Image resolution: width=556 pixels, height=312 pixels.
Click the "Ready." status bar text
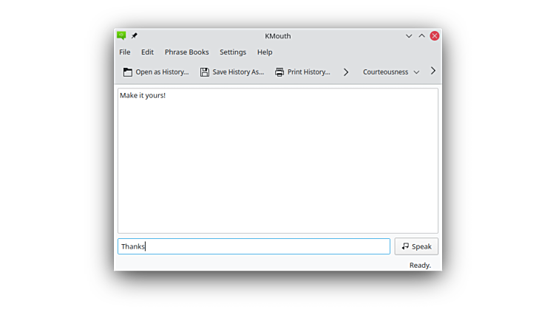coord(420,265)
